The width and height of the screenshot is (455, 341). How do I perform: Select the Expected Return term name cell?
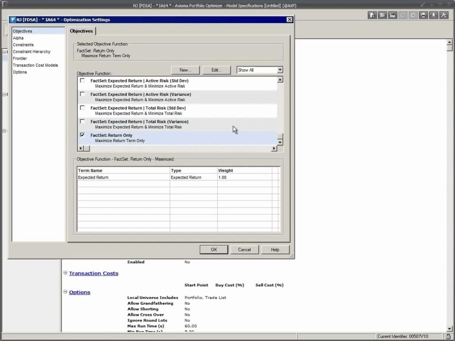(124, 177)
